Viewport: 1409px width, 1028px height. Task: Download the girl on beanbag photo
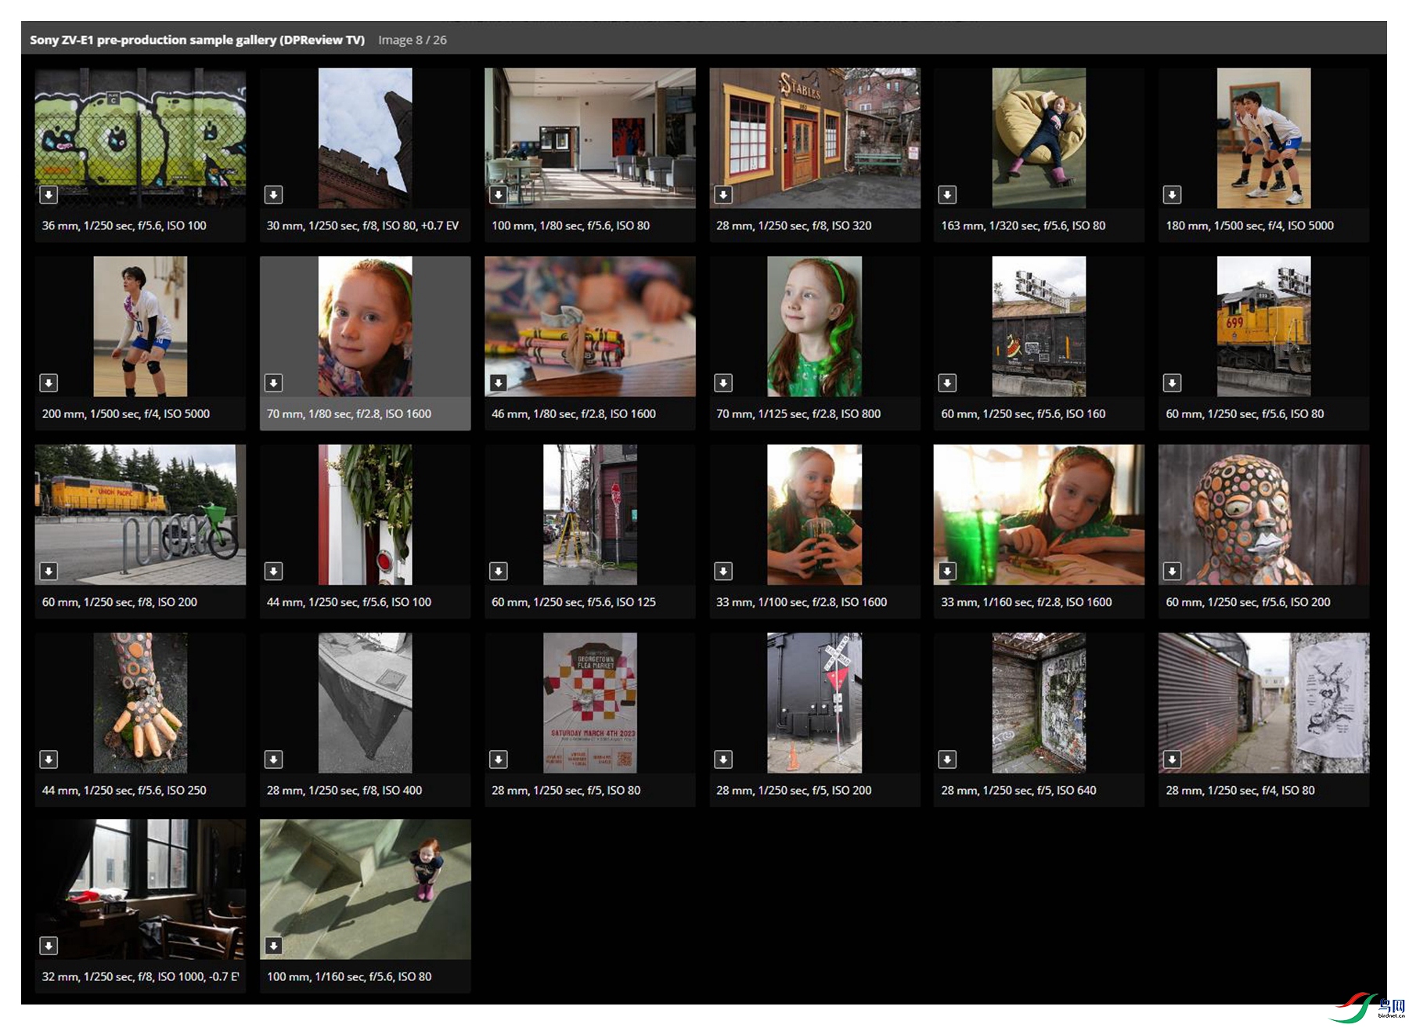(x=947, y=194)
